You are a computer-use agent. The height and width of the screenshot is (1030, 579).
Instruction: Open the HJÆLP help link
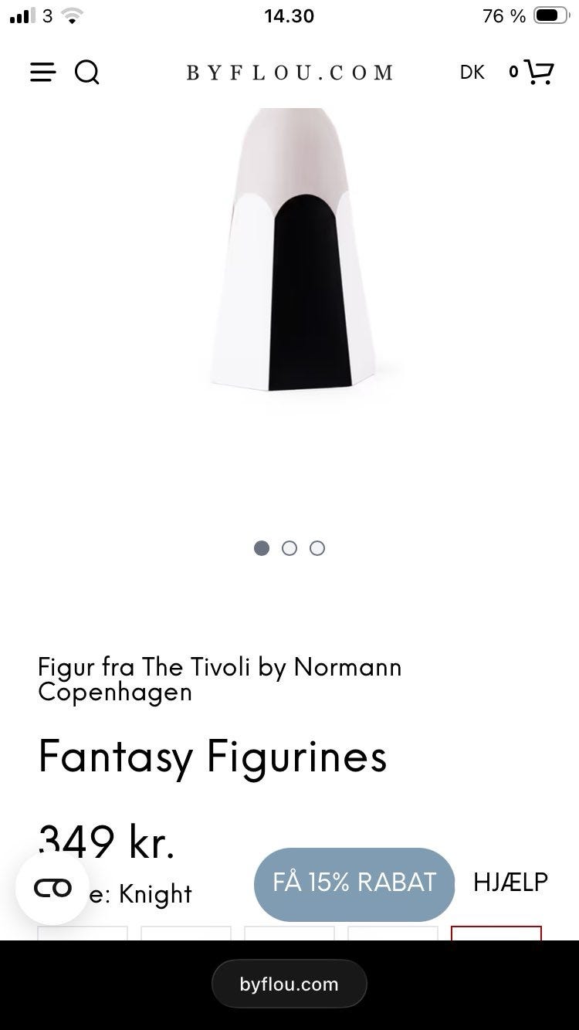point(510,882)
